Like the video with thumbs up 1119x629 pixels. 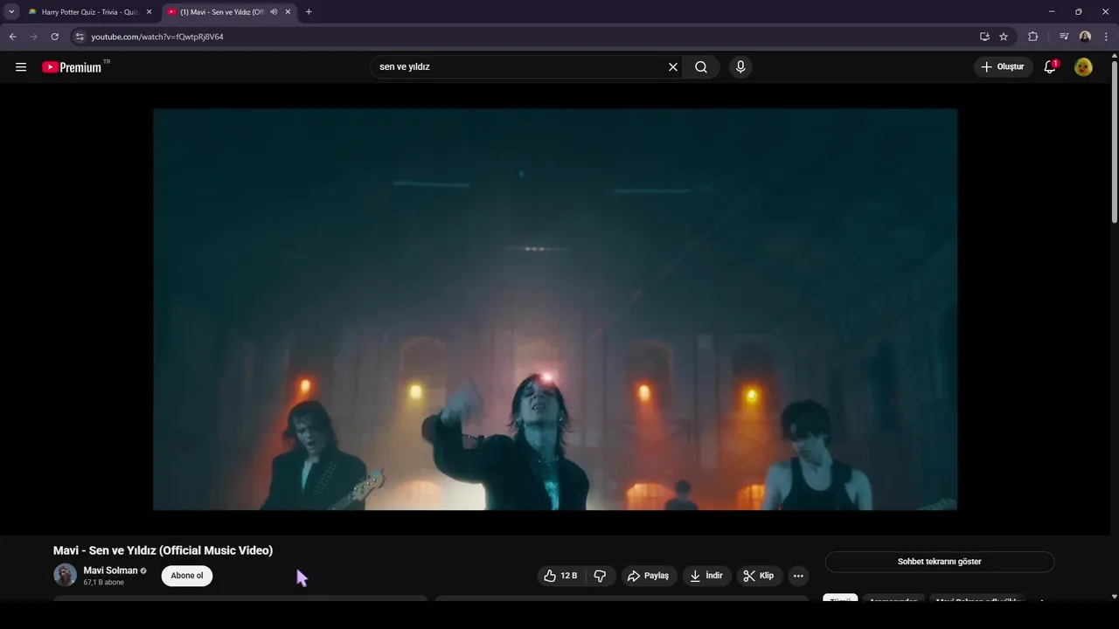pos(560,576)
